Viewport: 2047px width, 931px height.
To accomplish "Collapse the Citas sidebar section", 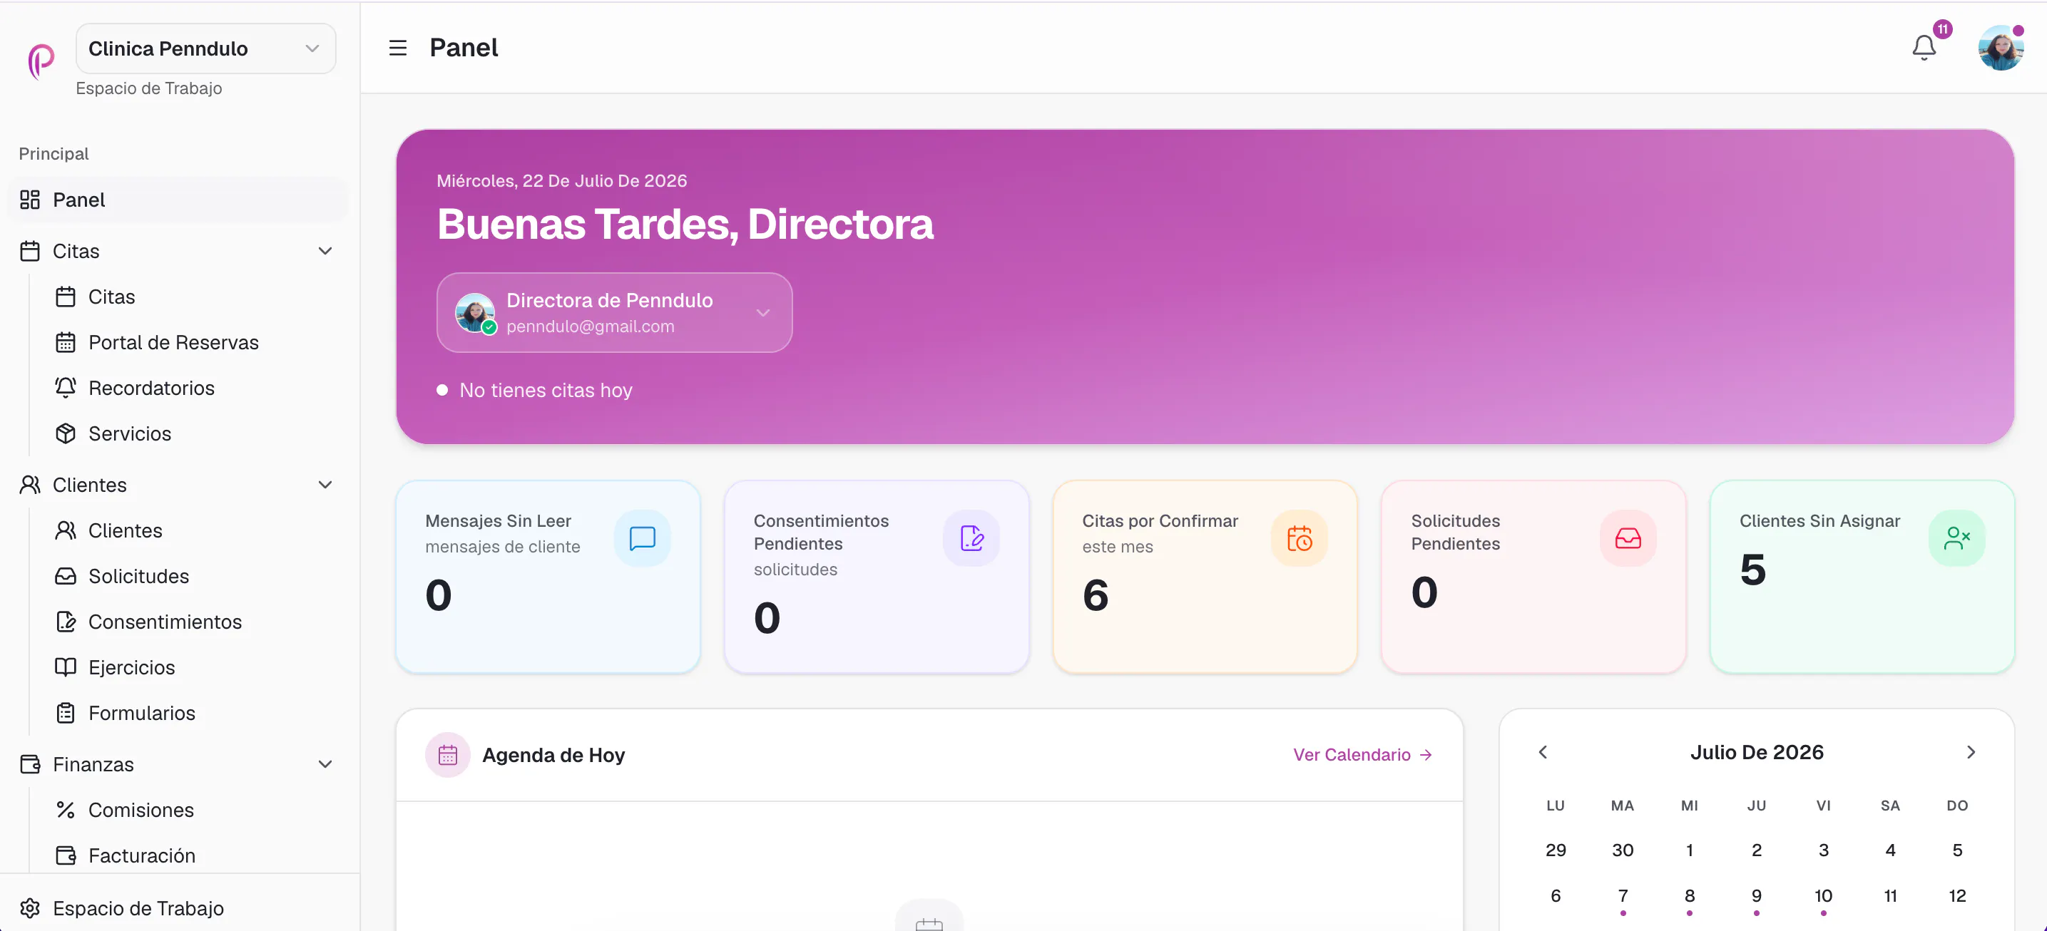I will 325,251.
